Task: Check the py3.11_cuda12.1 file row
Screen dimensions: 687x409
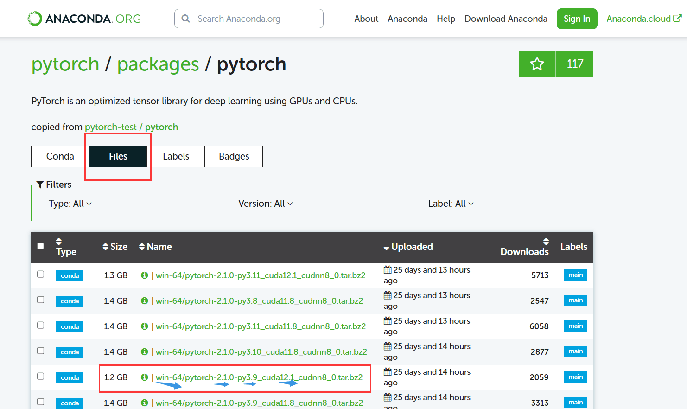Action: (x=41, y=274)
